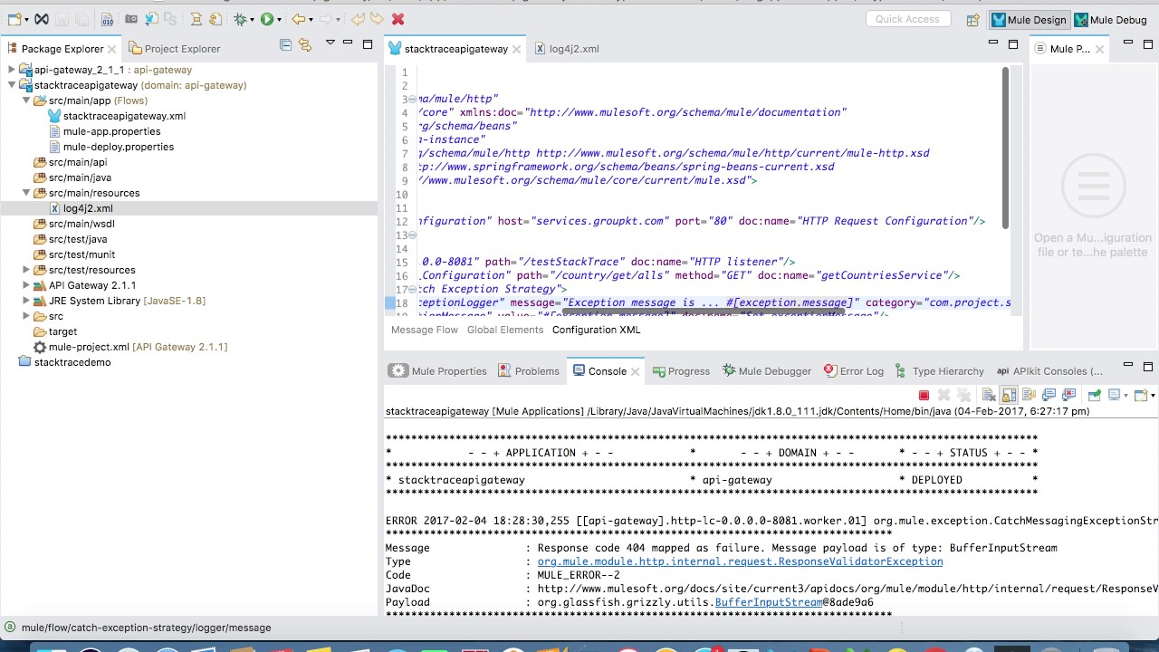Expand JRE System Library node
Viewport: 1159px width, 652px height.
pos(26,301)
